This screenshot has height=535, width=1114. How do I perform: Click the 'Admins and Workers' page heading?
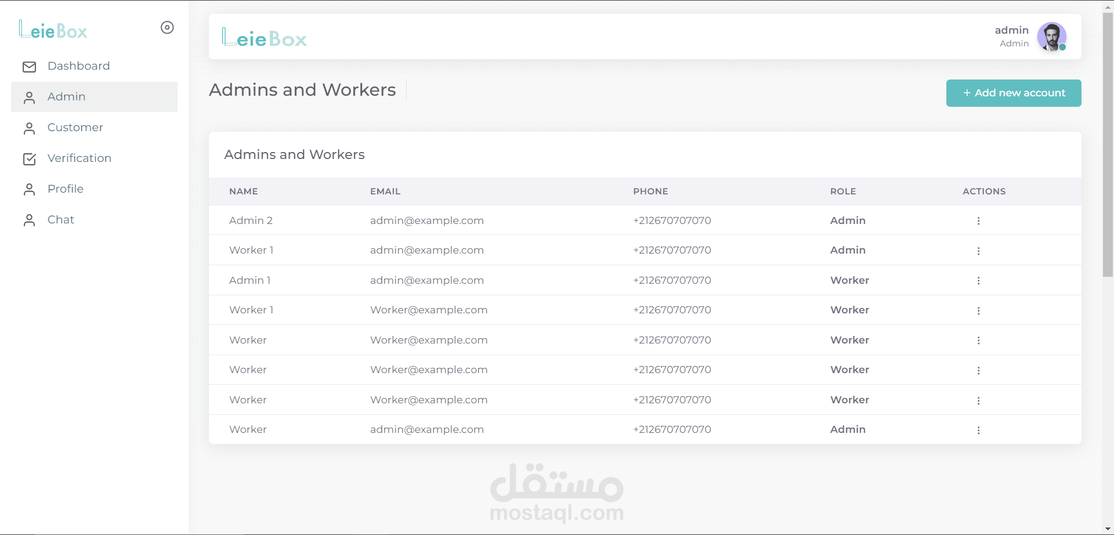(302, 90)
